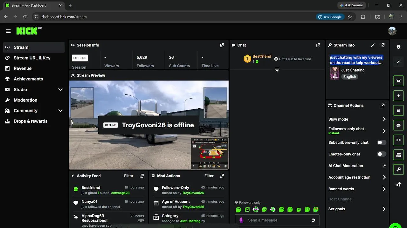
Task: Open browser extensions puzzle icon
Action: 363,17
